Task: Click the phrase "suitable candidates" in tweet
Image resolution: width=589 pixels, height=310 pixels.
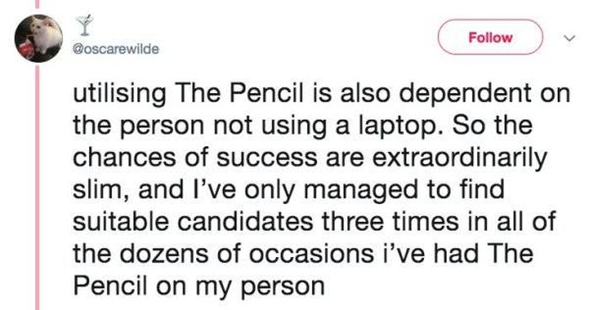Action: (193, 222)
